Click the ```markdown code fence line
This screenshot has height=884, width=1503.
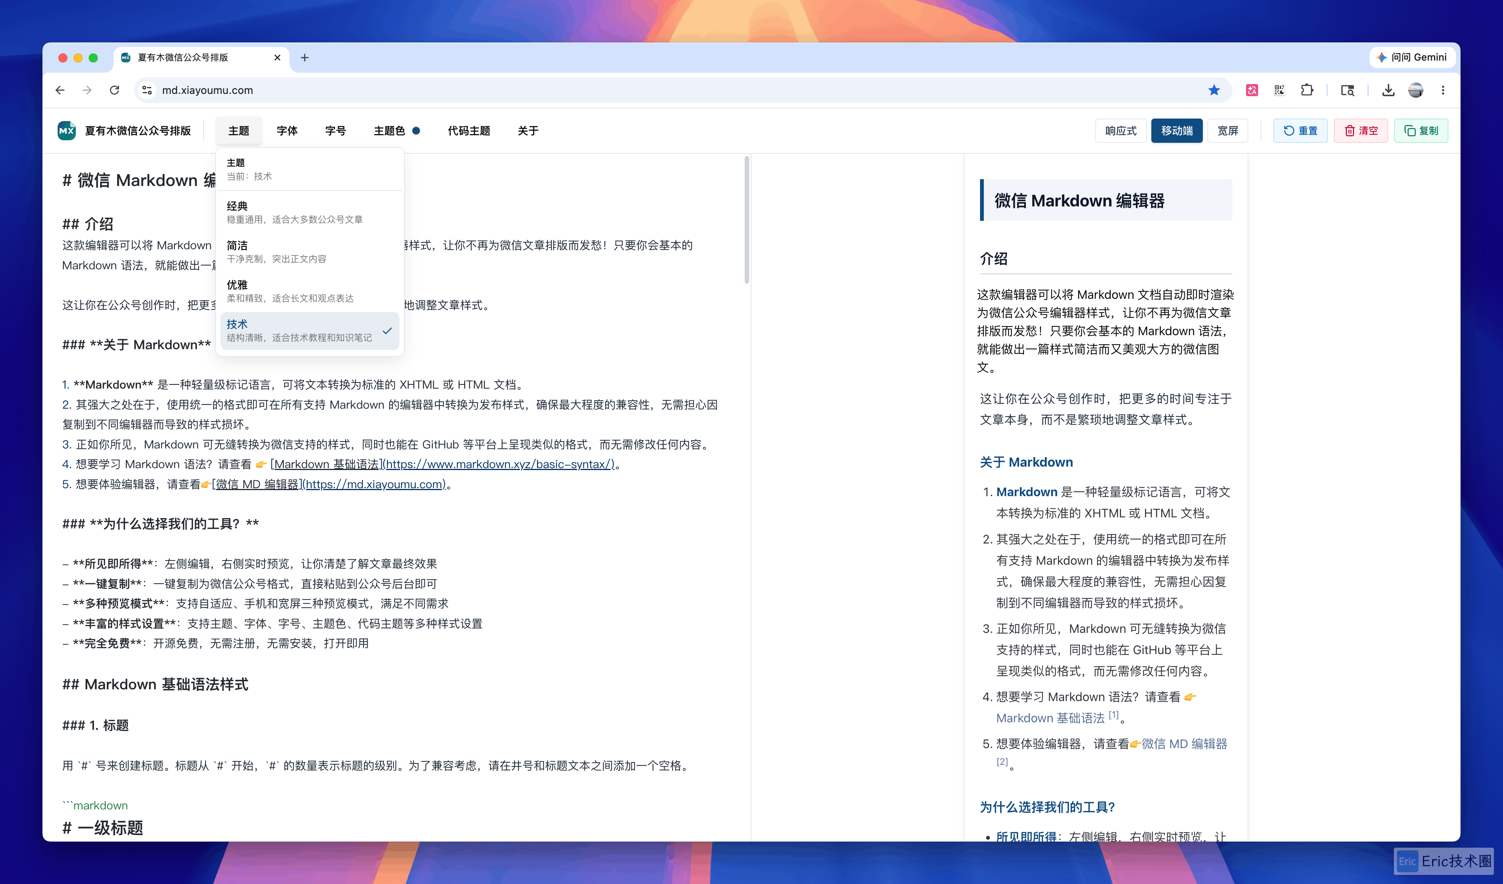click(x=95, y=805)
